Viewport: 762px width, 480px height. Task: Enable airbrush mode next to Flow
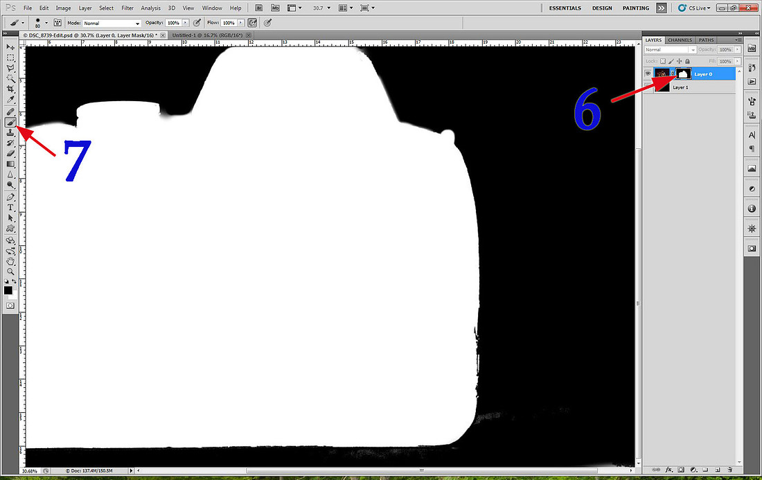tap(267, 23)
